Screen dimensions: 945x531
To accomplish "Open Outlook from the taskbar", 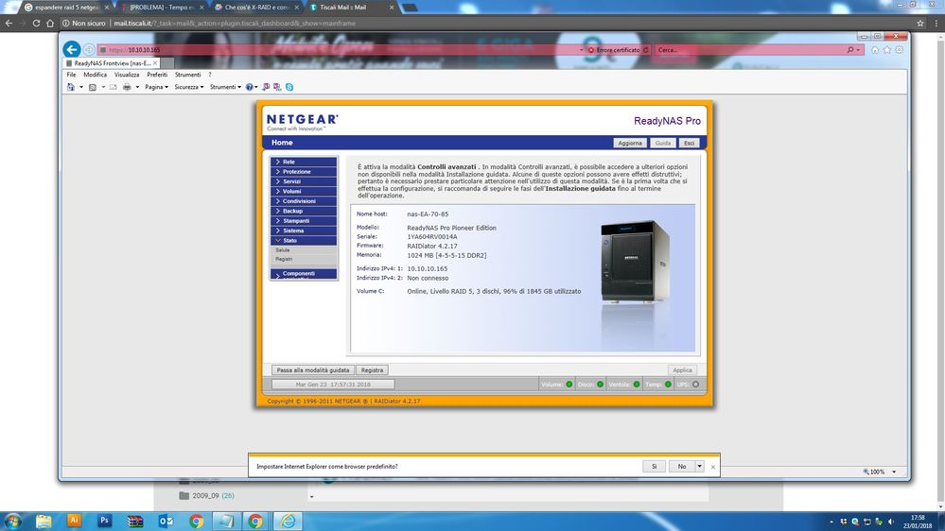I will point(166,521).
